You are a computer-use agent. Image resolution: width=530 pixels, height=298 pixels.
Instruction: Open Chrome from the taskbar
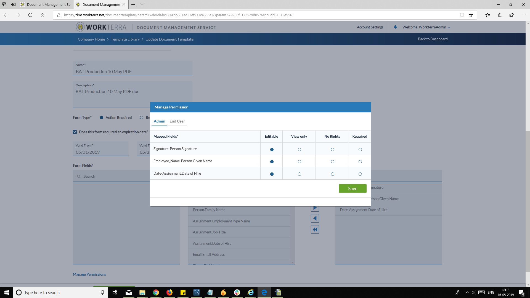156,292
